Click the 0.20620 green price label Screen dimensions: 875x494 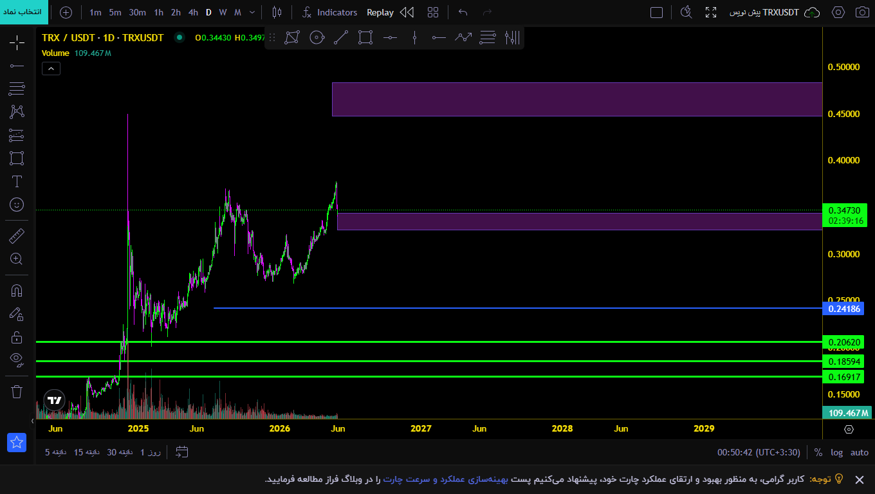[844, 342]
